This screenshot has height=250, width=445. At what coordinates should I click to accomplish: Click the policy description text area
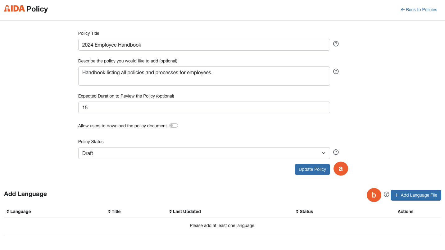pos(204,76)
